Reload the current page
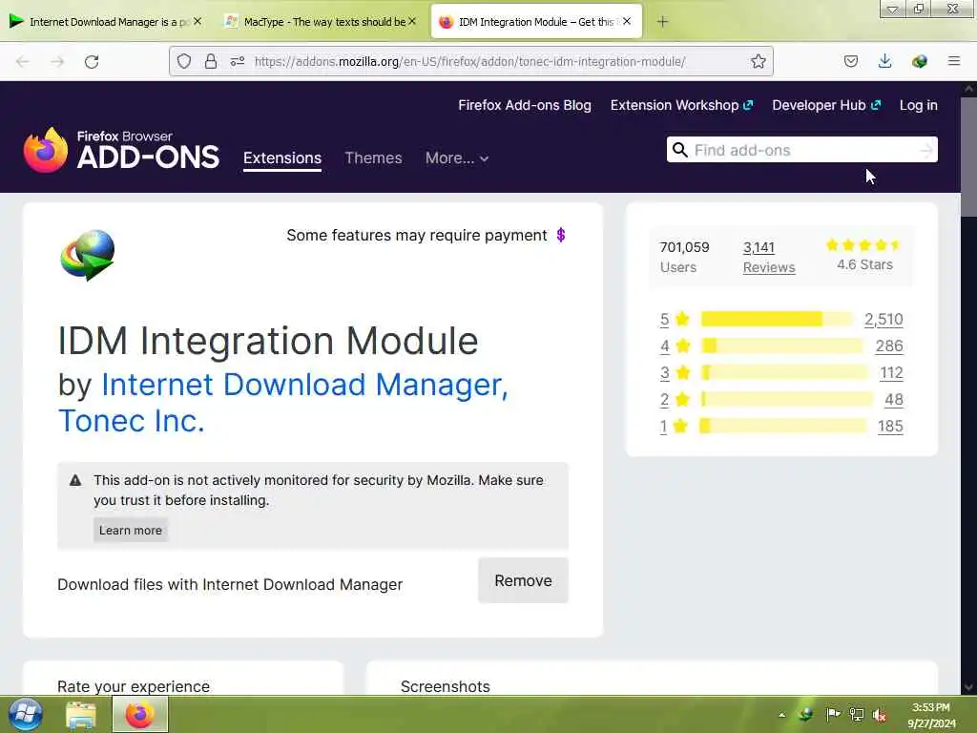 click(x=92, y=62)
